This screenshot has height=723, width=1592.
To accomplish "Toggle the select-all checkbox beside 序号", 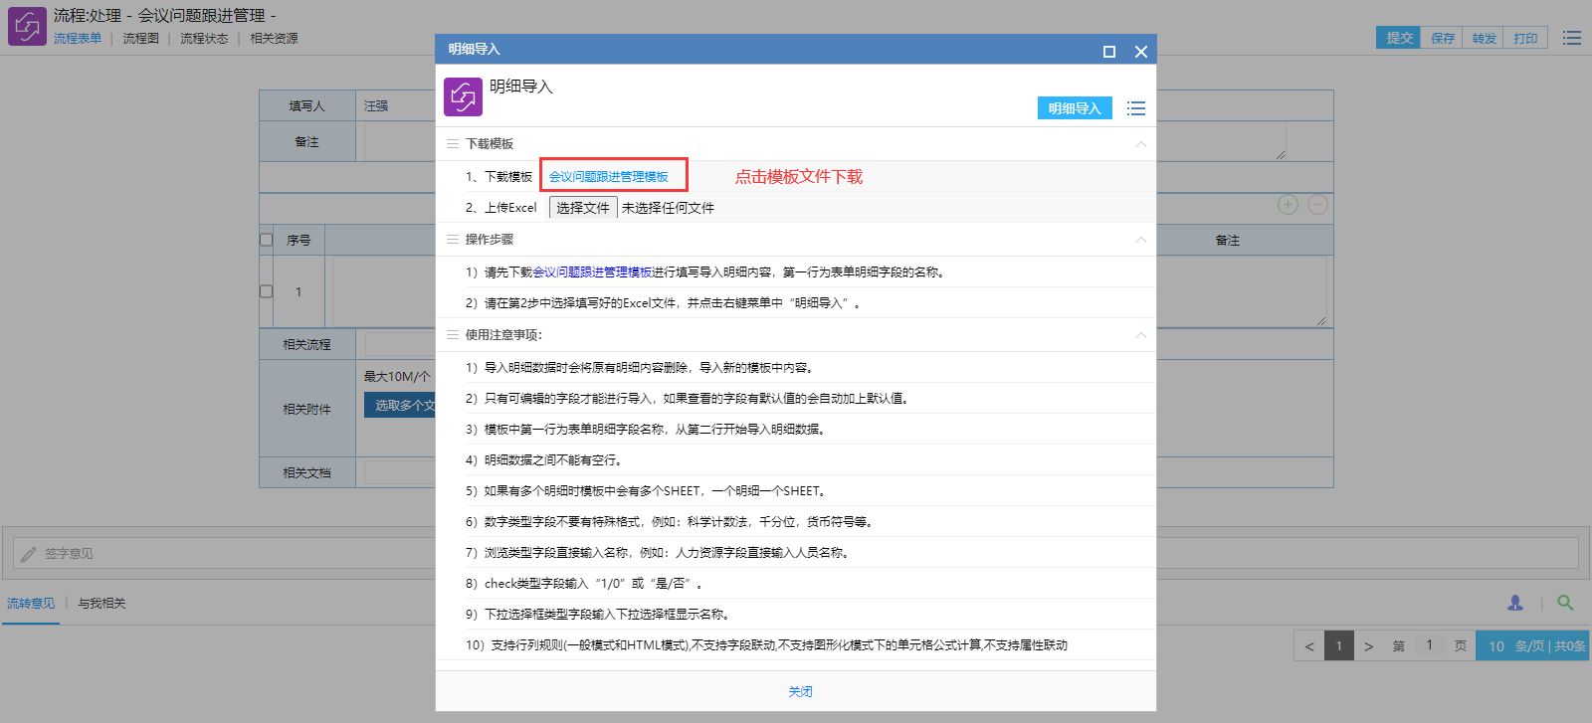I will [266, 240].
